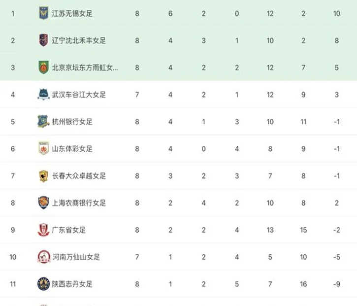Click the 广东省女足 team badge
Screen dimensions: 357x306
click(43, 230)
